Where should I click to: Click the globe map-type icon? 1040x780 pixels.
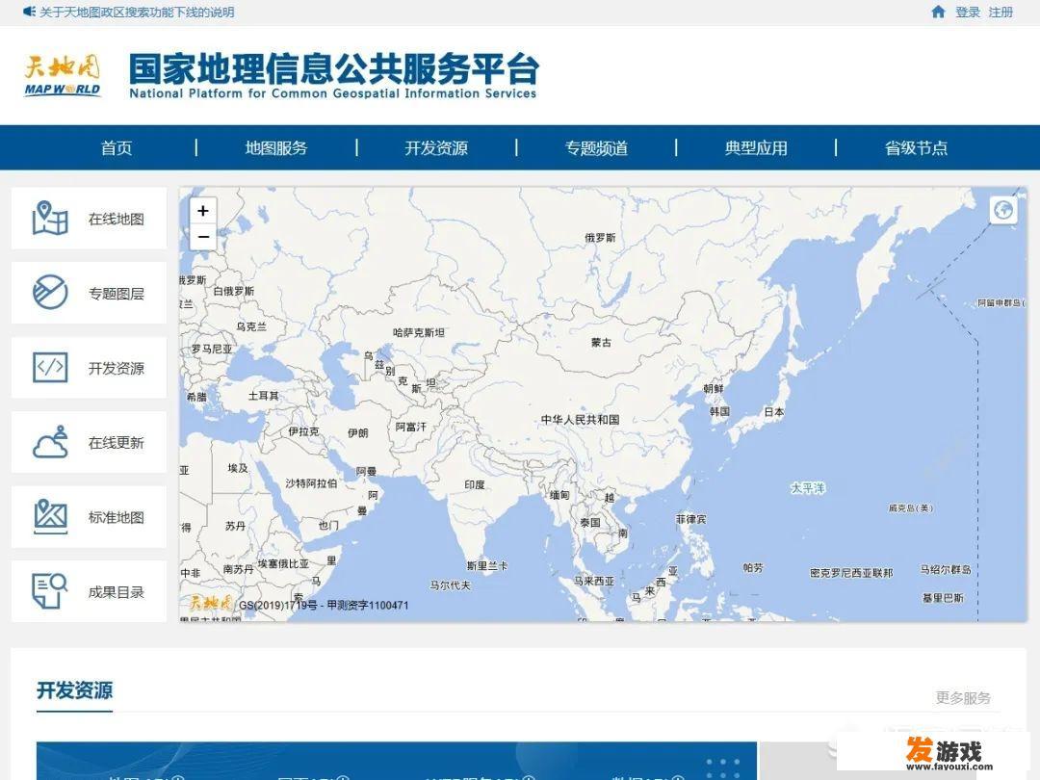coord(1002,210)
